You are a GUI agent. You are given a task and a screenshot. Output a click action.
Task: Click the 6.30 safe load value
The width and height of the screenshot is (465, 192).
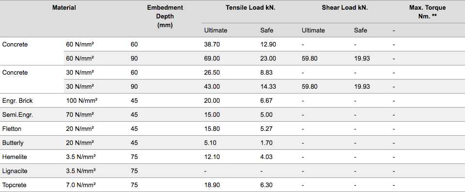[266, 185]
